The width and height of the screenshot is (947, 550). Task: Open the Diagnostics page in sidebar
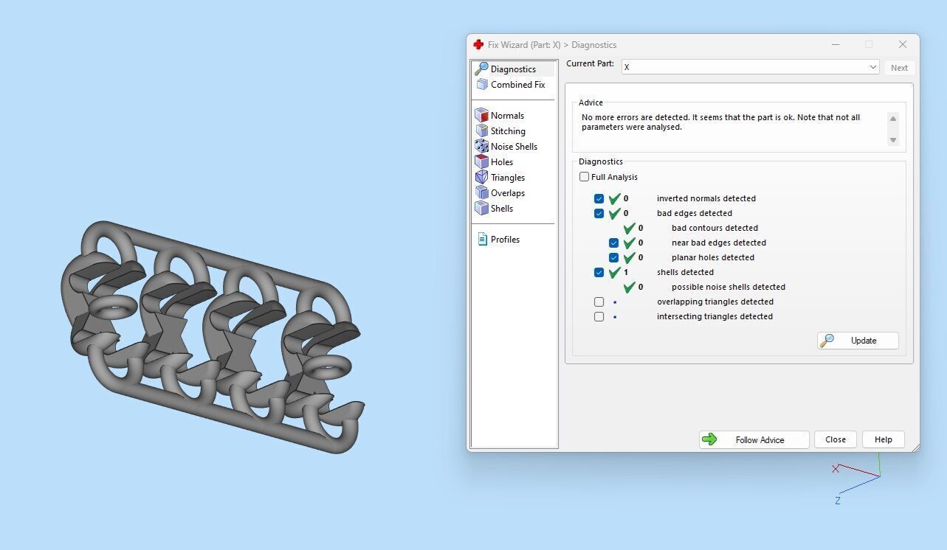click(x=513, y=69)
